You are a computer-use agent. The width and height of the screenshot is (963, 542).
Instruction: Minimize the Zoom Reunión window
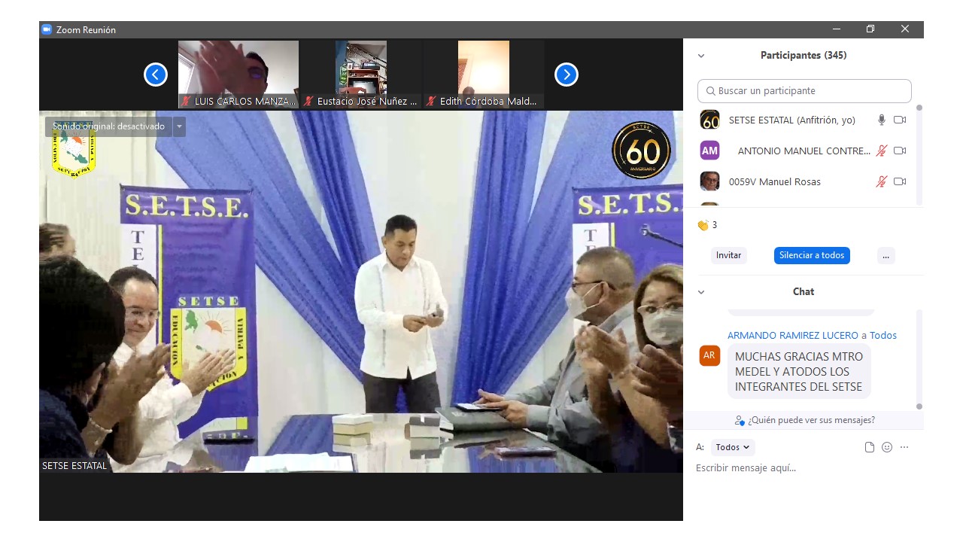coord(837,29)
